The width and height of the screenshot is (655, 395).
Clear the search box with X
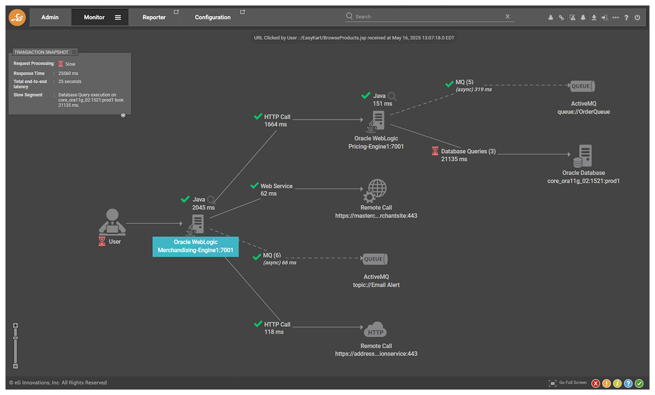[508, 16]
